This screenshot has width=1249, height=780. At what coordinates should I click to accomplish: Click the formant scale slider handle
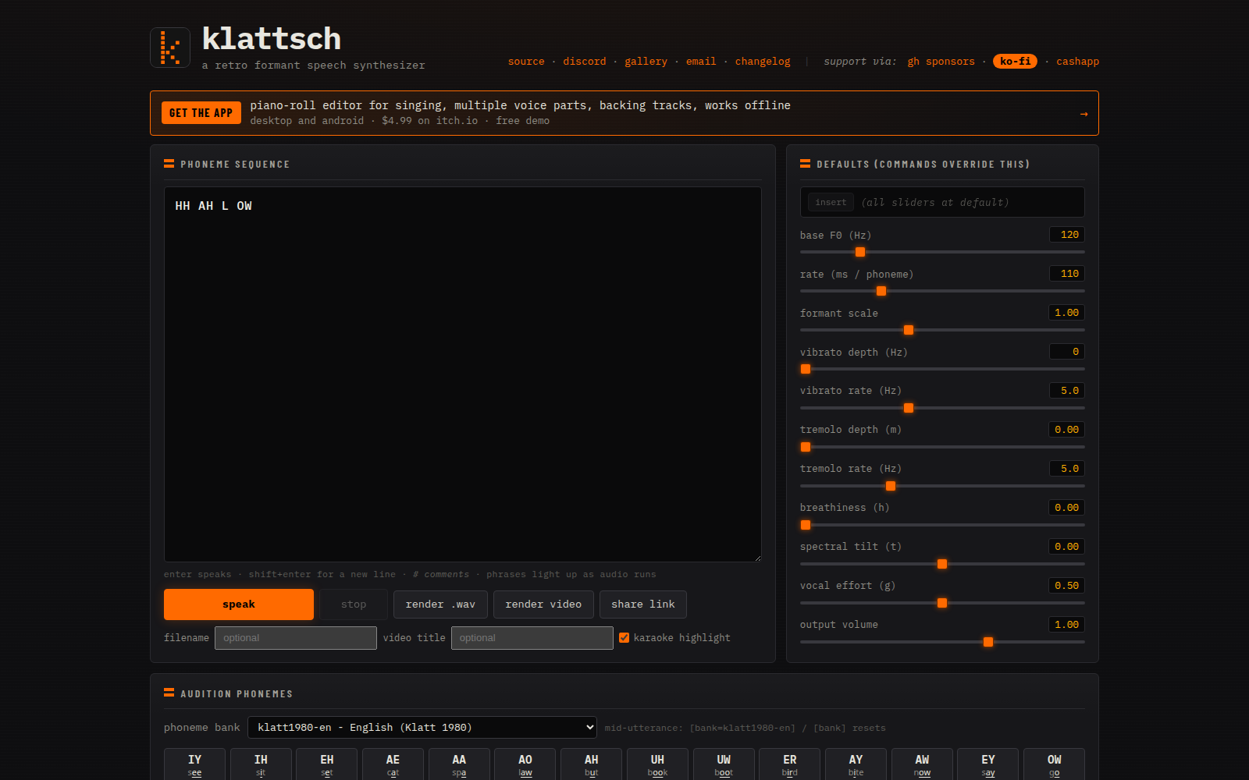(x=909, y=330)
